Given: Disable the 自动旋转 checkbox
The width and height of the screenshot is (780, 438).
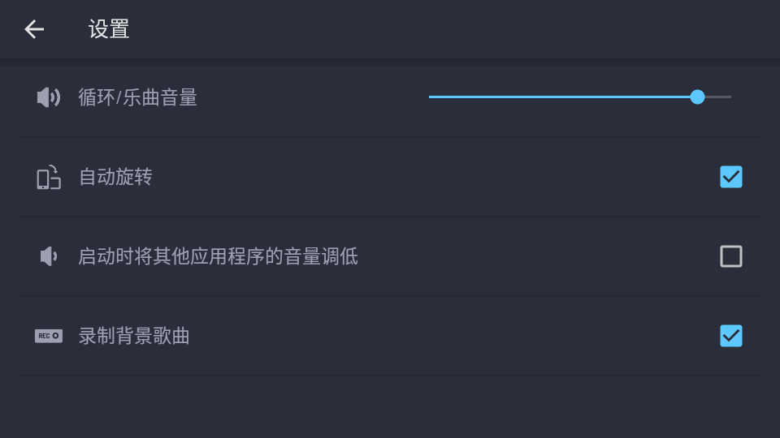Looking at the screenshot, I should pyautogui.click(x=731, y=177).
